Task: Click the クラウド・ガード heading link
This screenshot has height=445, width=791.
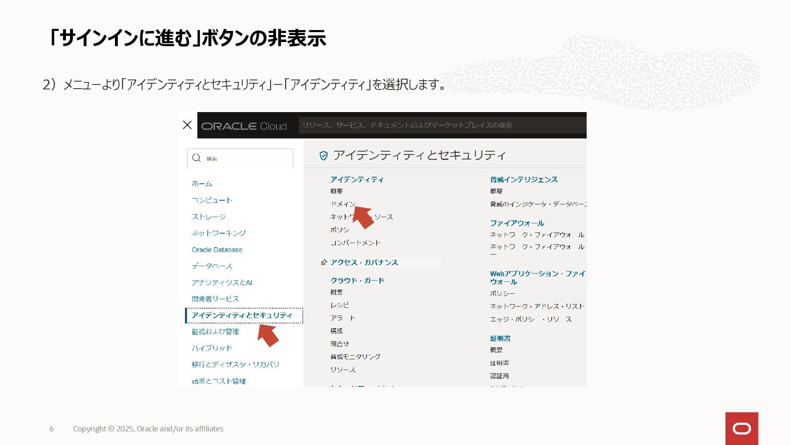Action: (x=358, y=281)
